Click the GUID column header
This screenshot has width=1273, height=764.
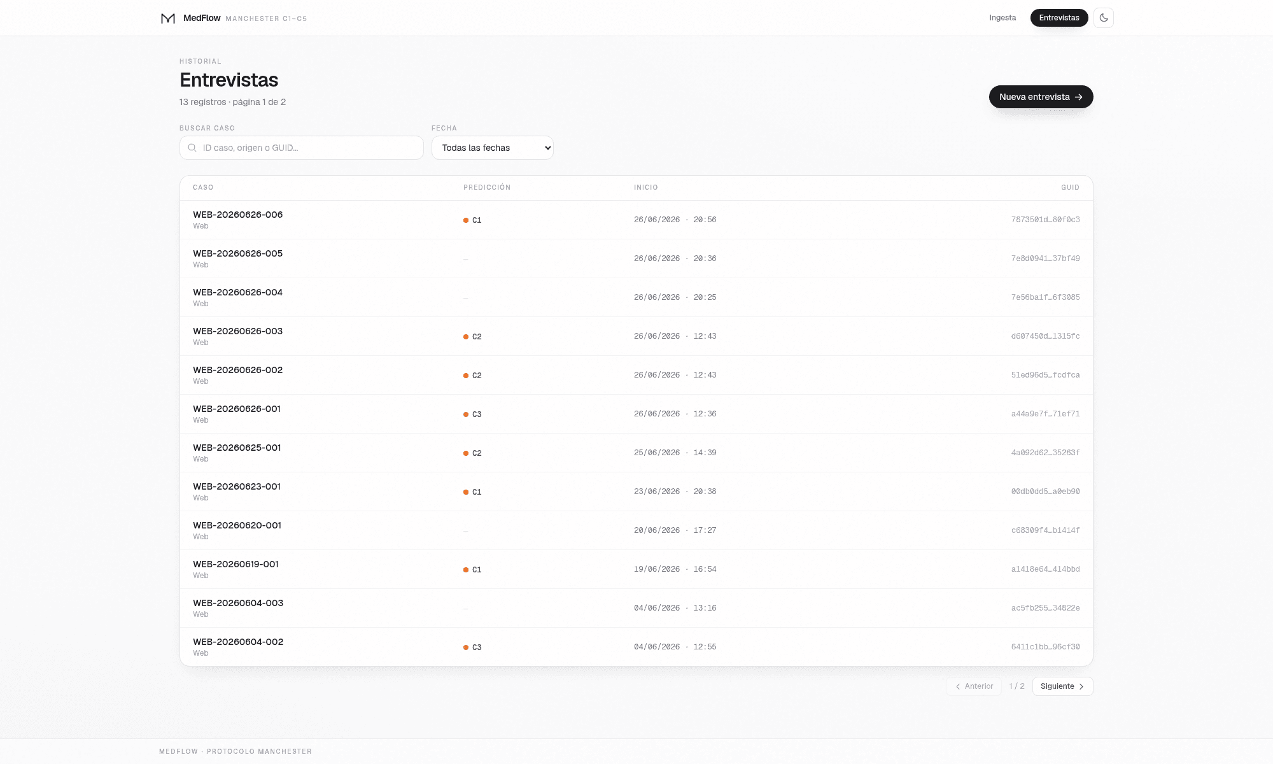pyautogui.click(x=1071, y=188)
